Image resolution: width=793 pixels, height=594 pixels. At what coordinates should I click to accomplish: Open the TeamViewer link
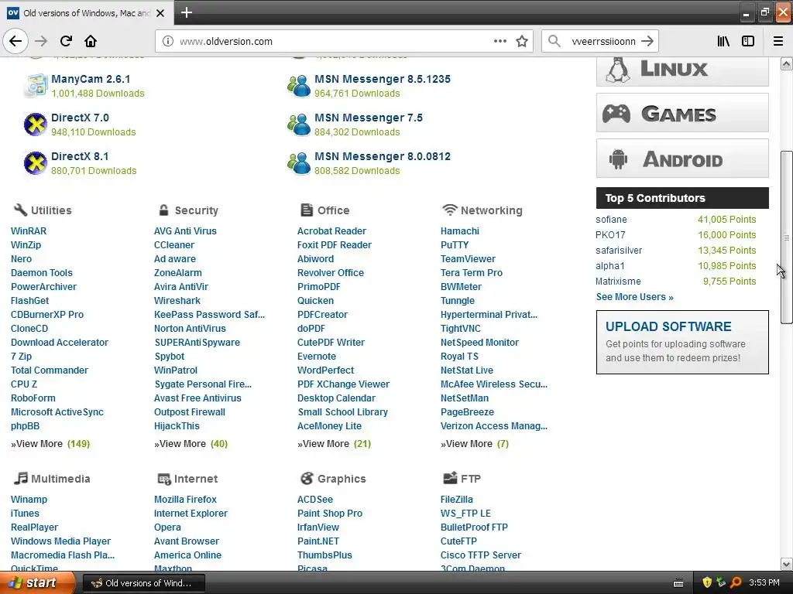[x=468, y=258]
